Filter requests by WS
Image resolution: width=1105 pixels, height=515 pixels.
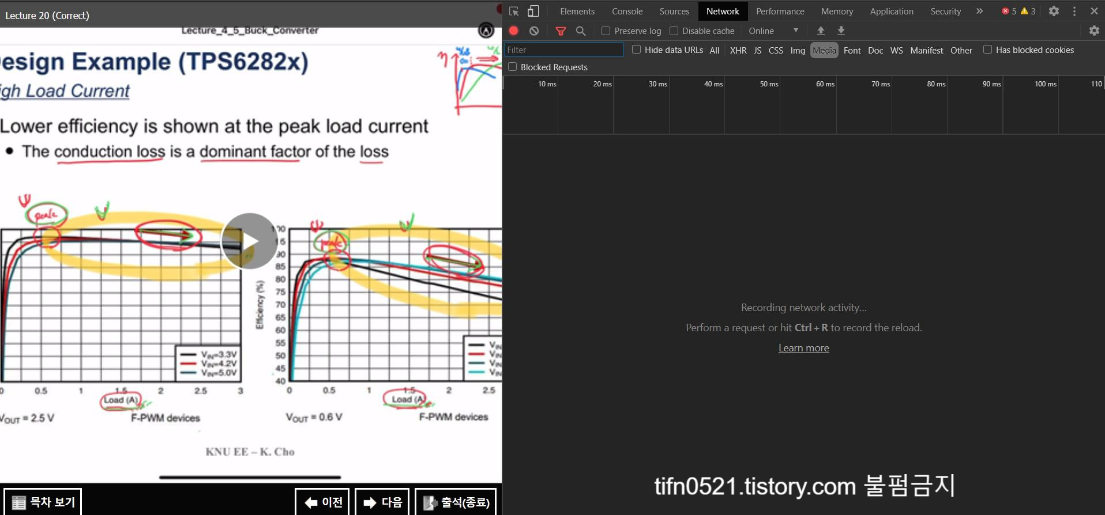[896, 50]
